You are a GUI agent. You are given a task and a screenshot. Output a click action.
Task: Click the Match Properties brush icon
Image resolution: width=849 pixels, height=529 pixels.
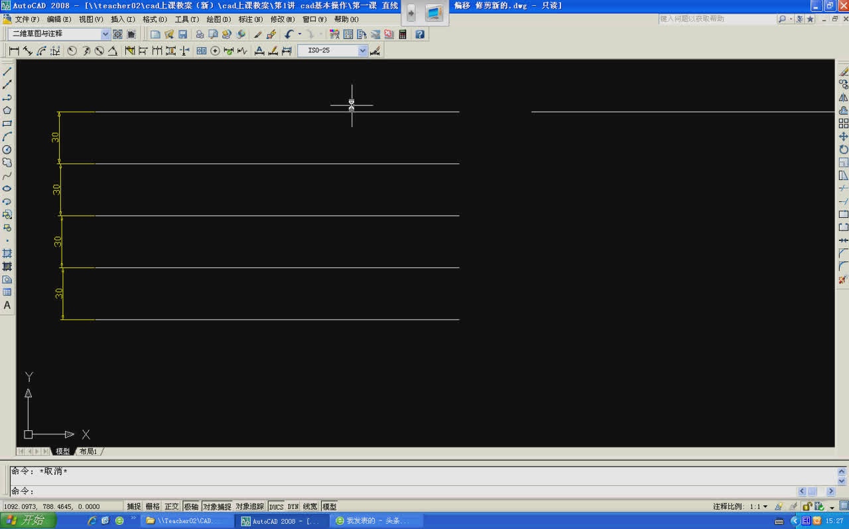click(x=258, y=34)
